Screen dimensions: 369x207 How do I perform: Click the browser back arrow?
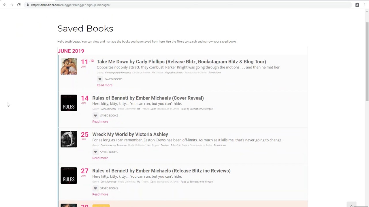(x=5, y=5)
